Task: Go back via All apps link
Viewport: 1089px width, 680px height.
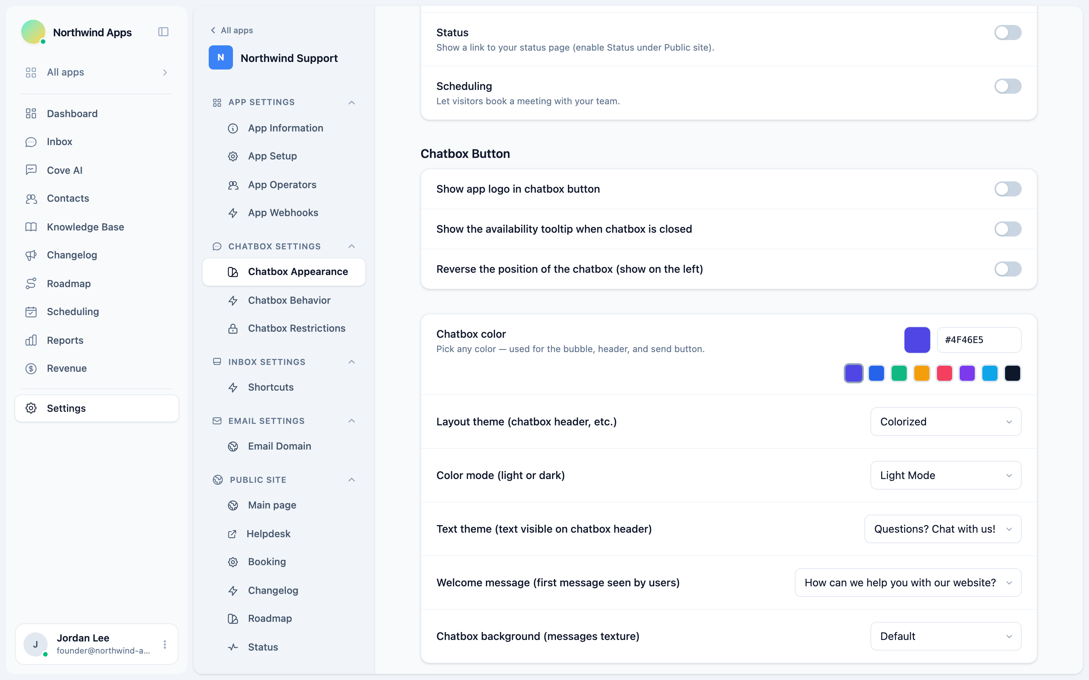Action: coord(232,30)
